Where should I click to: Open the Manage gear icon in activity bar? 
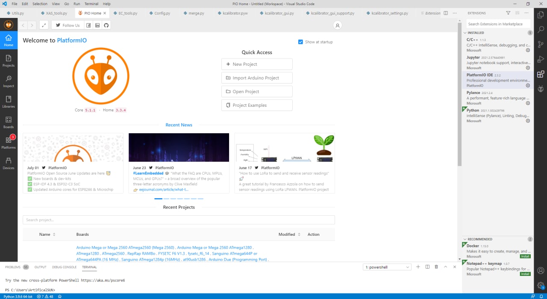click(x=541, y=285)
